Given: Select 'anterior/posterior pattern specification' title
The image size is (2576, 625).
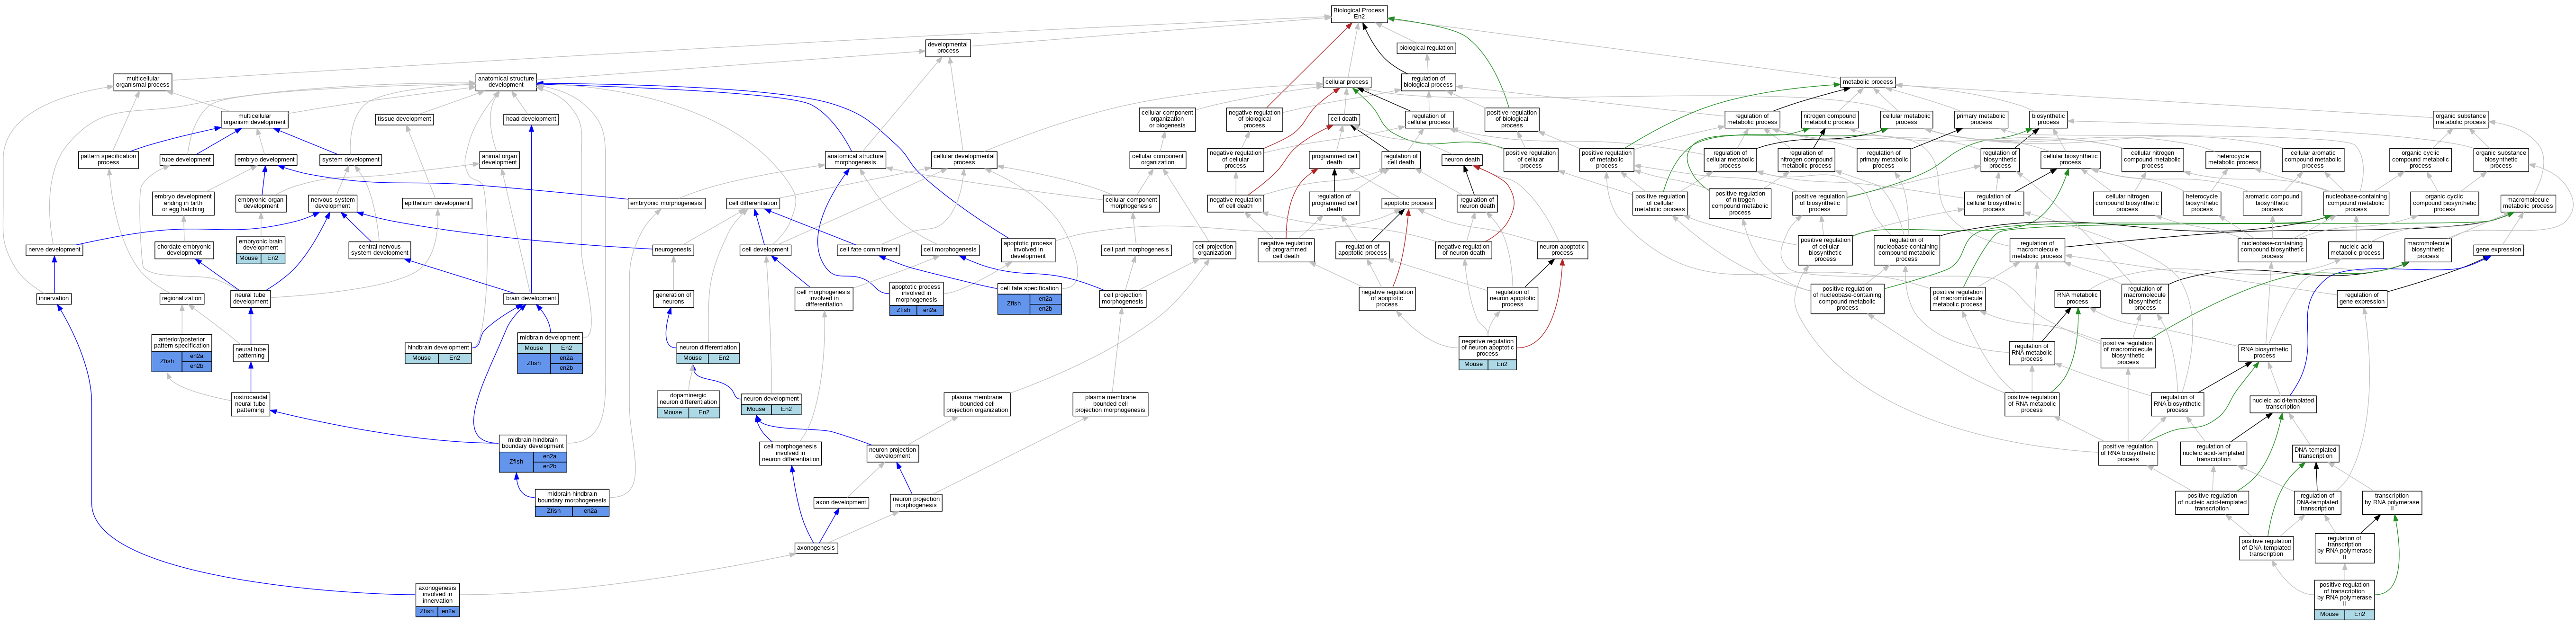Looking at the screenshot, I should click(182, 342).
